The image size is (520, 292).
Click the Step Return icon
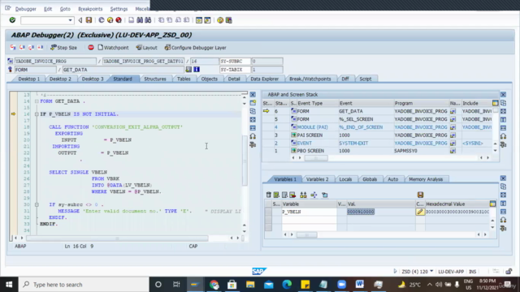click(31, 47)
